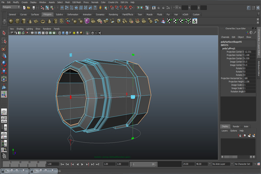Create a polygon pyramid from the shelf
The image size is (261, 174).
pyautogui.click(x=49, y=21)
